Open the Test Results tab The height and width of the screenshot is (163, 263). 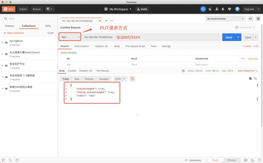tap(102, 71)
